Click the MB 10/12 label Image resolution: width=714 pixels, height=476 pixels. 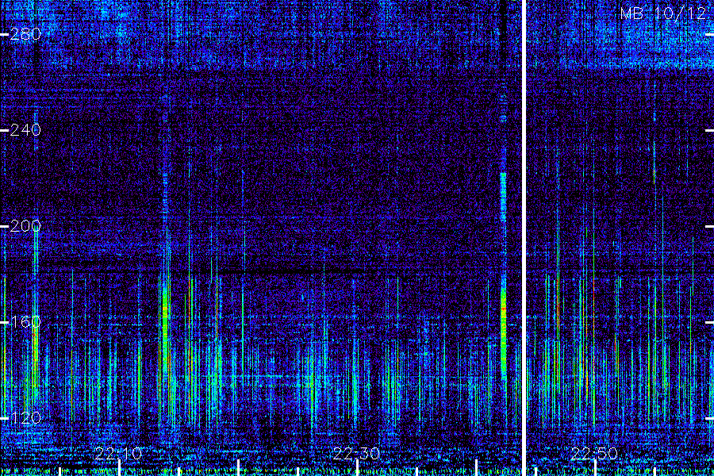[662, 13]
